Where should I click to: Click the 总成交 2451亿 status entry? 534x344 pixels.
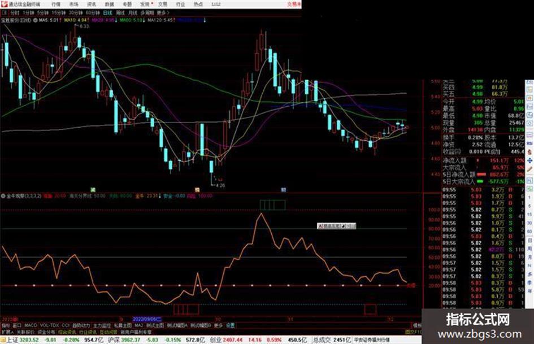click(331, 340)
